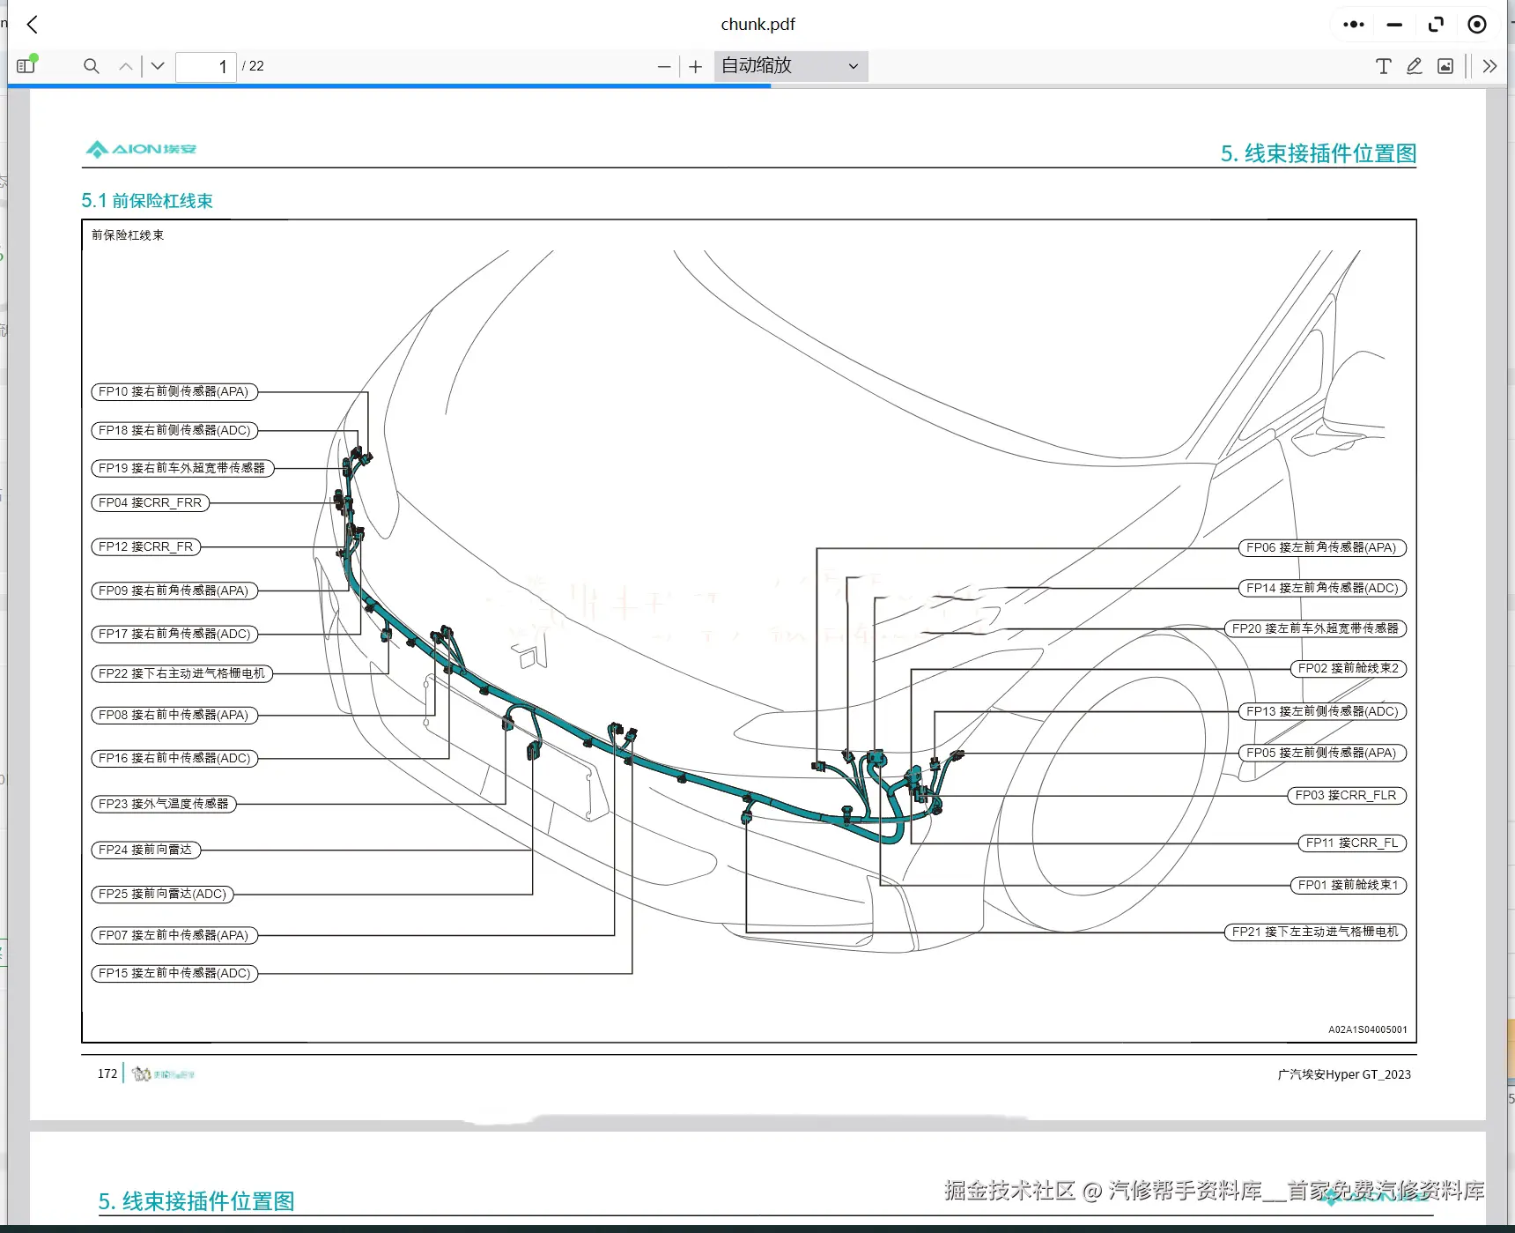Go back with the left arrow
Screen dimensions: 1515x1233
33,25
